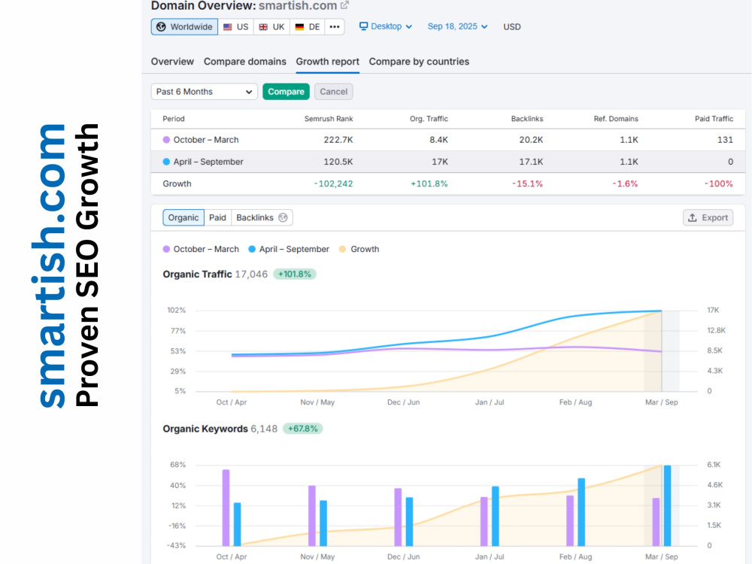Viewport: 752px width, 564px height.
Task: Click the Backlinks column header
Action: (x=526, y=119)
